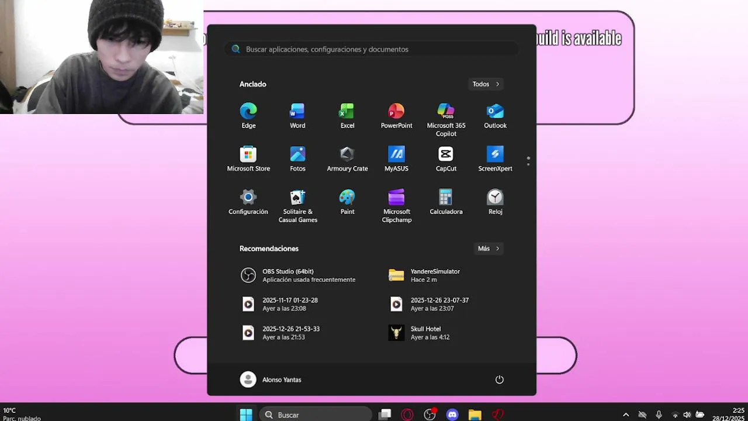
Task: Open network settings from Wi-Fi icon
Action: click(675, 415)
